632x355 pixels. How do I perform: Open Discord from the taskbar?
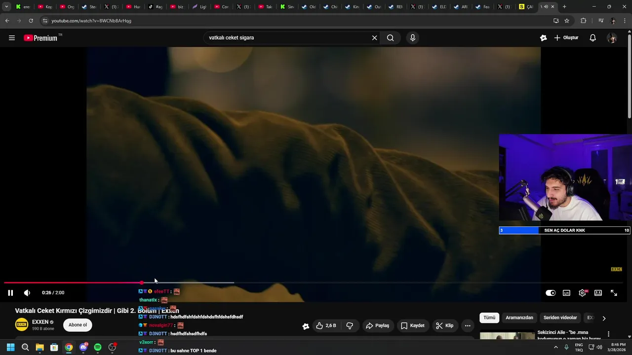[83, 347]
